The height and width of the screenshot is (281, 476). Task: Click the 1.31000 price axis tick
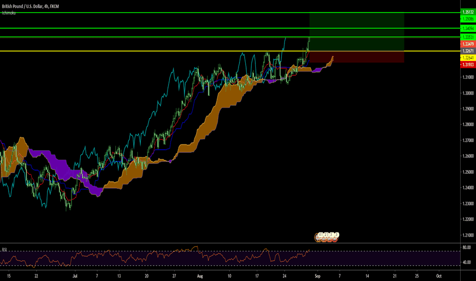click(x=468, y=77)
